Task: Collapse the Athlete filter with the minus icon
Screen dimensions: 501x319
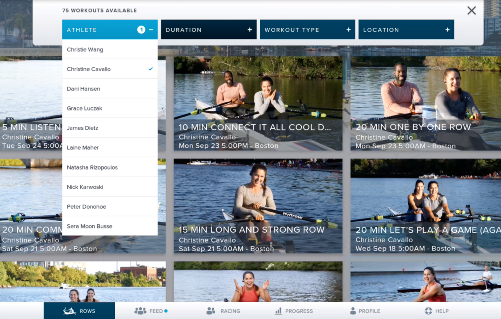Action: click(x=151, y=30)
